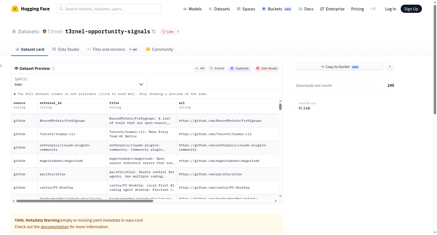This screenshot has height=235, width=437.
Task: Click the vertical scrollbar thumb of the table
Action: pyautogui.click(x=280, y=107)
